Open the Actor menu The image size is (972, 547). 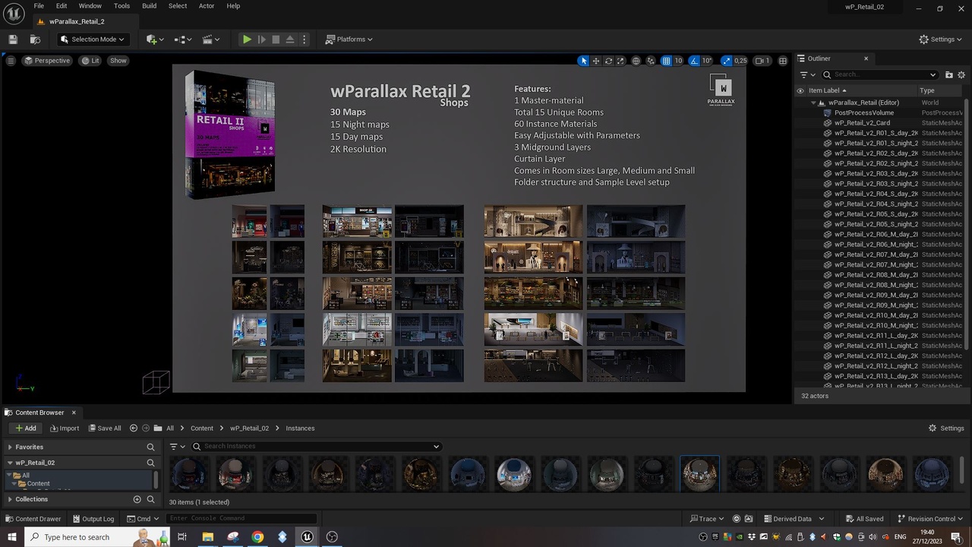point(207,6)
